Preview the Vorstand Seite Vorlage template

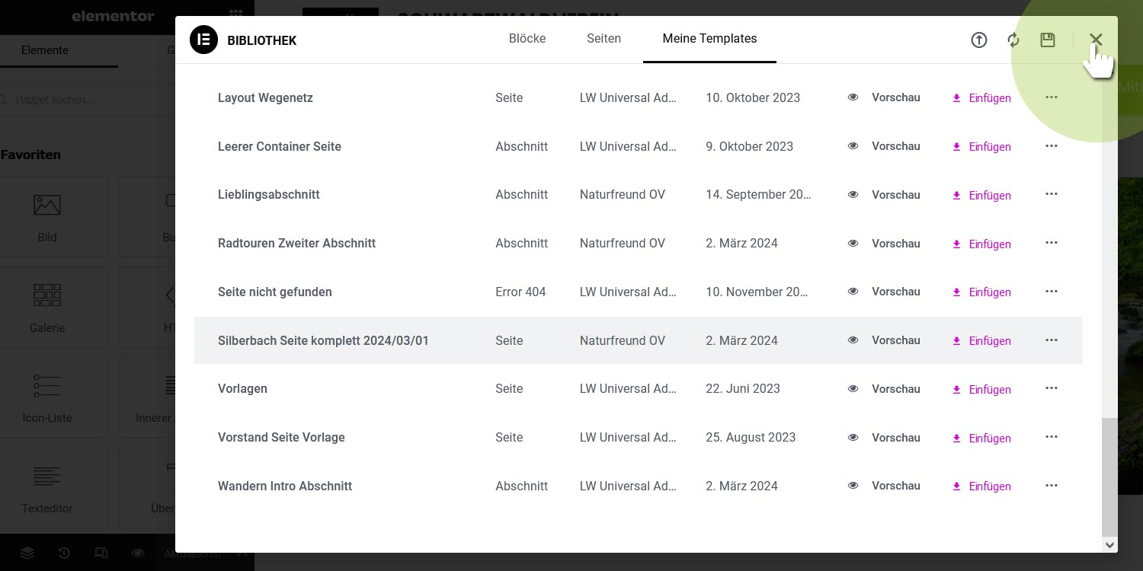884,438
